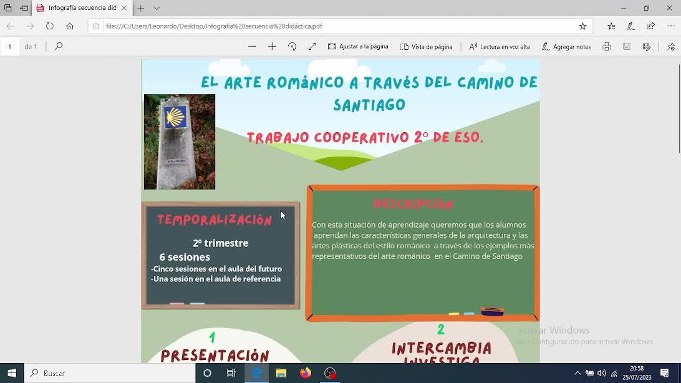Open the browser's more options menu

point(671,26)
